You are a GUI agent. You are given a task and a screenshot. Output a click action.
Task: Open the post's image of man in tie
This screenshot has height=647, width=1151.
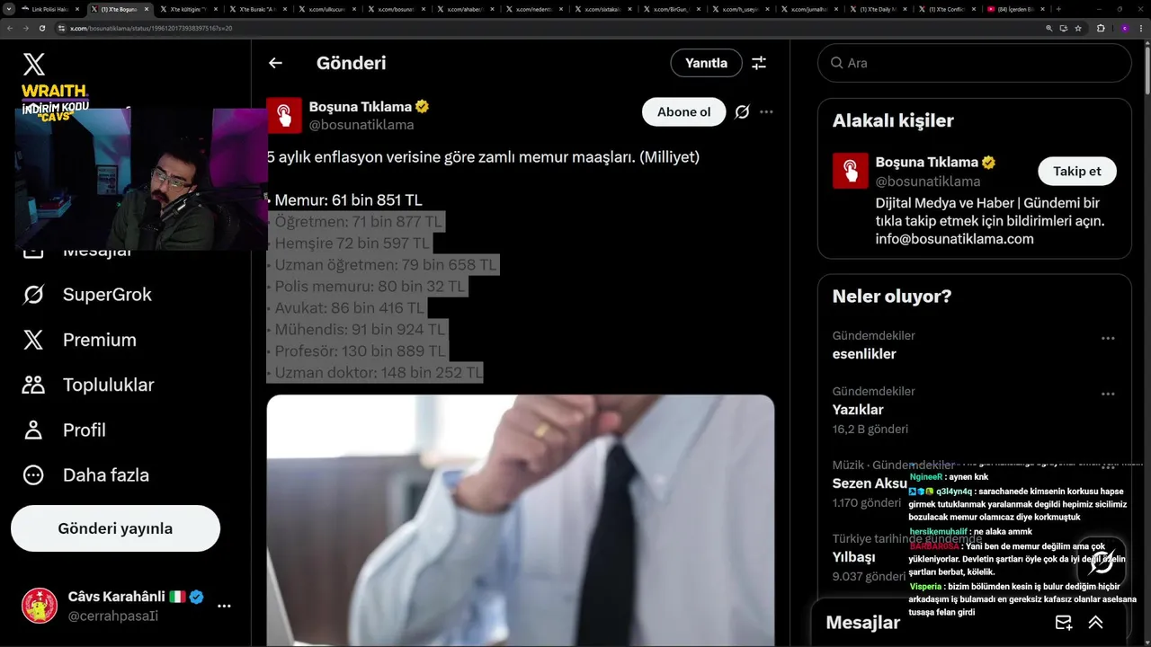coord(521,520)
